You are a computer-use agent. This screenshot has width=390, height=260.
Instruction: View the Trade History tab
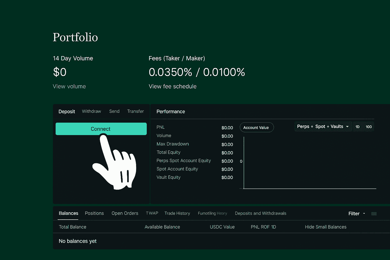pos(177,213)
